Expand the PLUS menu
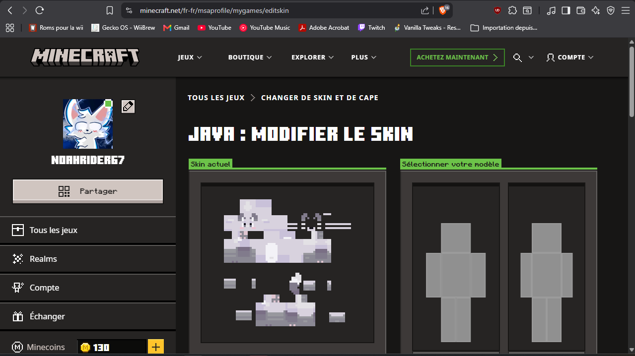 tap(363, 58)
